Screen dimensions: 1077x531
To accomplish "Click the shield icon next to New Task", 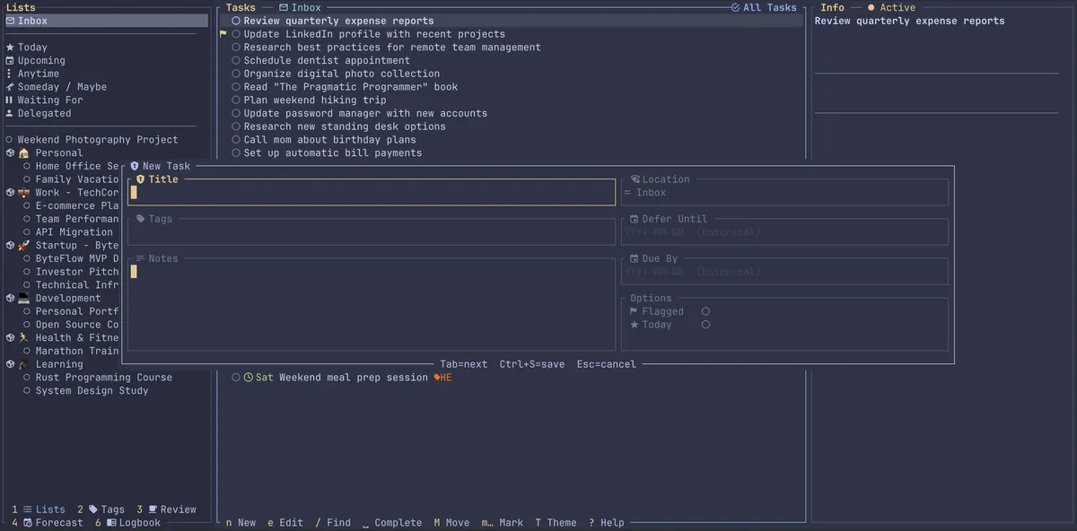I will 135,166.
